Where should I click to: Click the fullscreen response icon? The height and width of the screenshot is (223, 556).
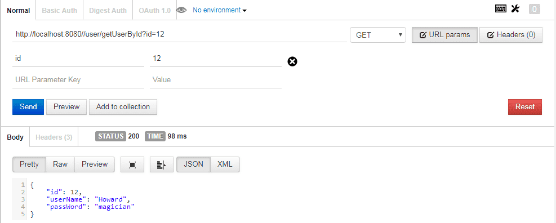pos(132,164)
